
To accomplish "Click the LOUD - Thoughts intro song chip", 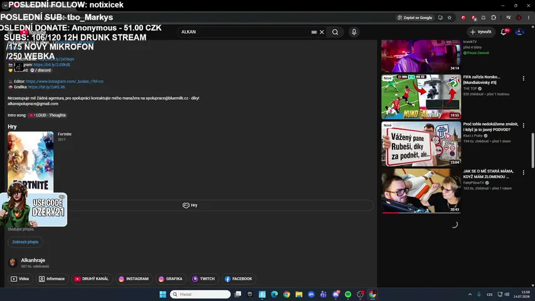I will pyautogui.click(x=48, y=115).
